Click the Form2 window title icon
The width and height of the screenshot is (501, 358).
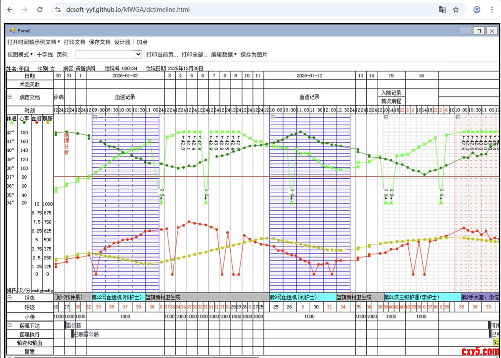tap(12, 30)
